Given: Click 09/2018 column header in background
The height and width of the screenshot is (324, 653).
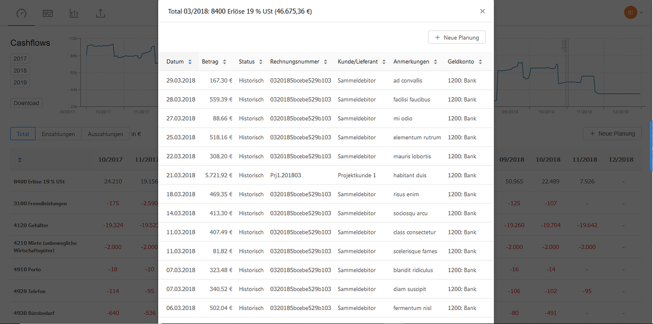Looking at the screenshot, I should (512, 160).
